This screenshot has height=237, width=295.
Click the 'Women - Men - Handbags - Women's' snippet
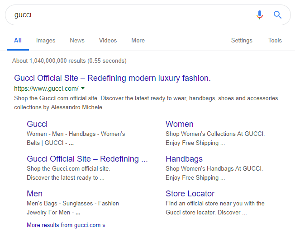tap(76, 134)
